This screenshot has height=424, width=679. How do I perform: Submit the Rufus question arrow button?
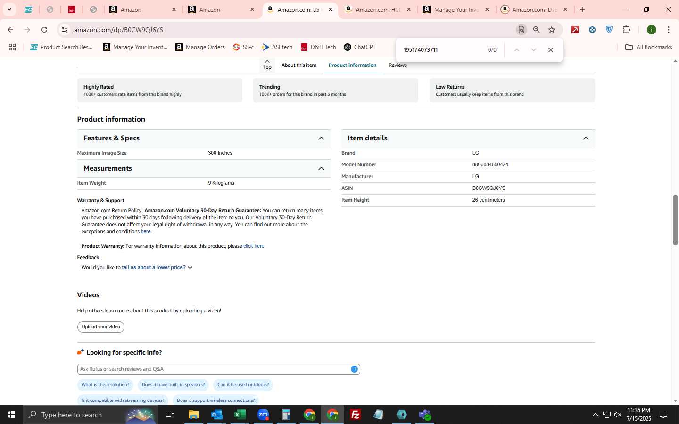(354, 369)
